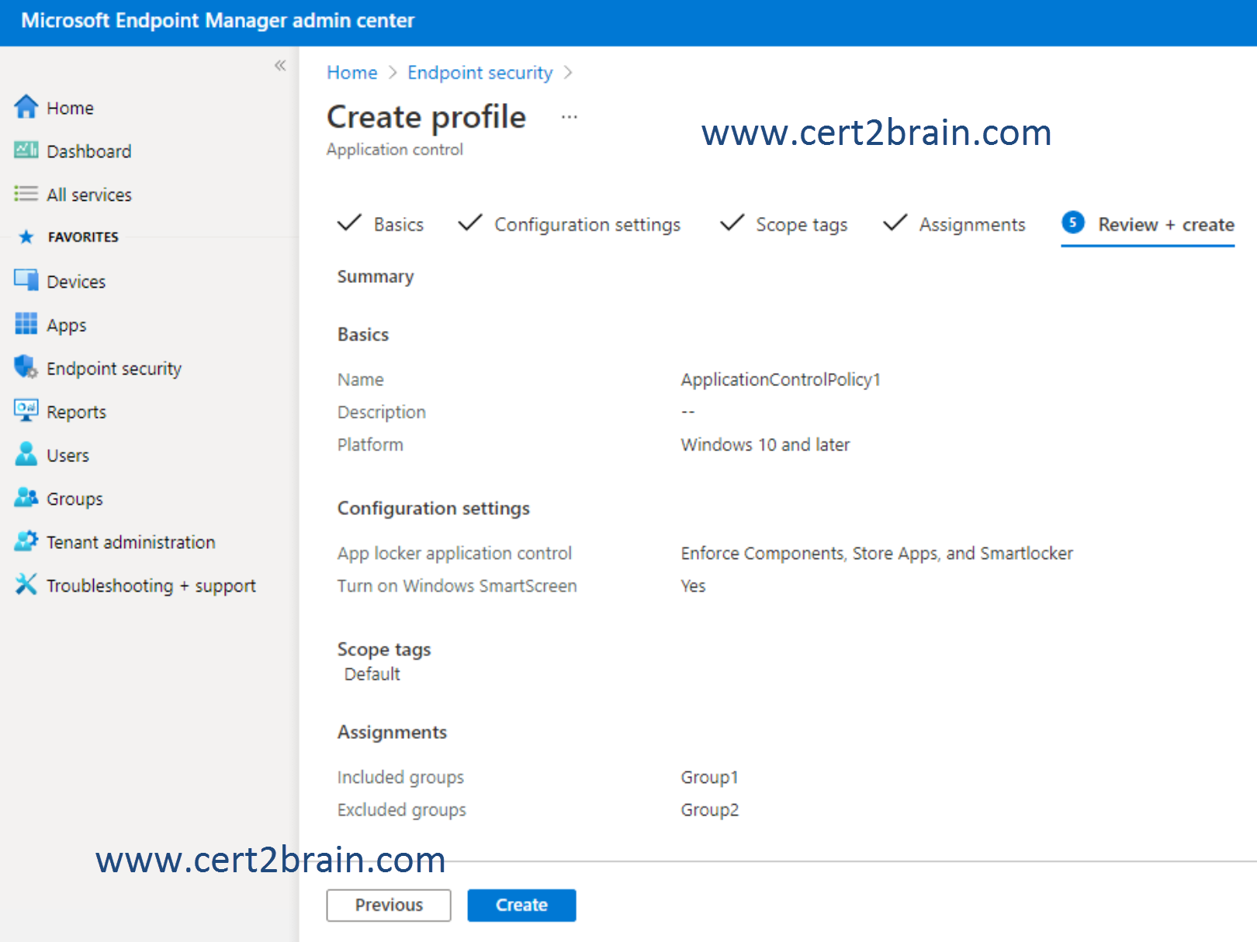Screen dimensions: 1257x942
Task: Go to Devices in the sidebar
Action: click(76, 281)
